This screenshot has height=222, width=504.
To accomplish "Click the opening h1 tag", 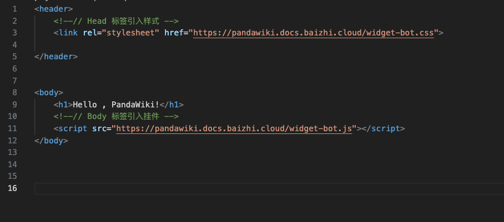I will pyautogui.click(x=63, y=105).
